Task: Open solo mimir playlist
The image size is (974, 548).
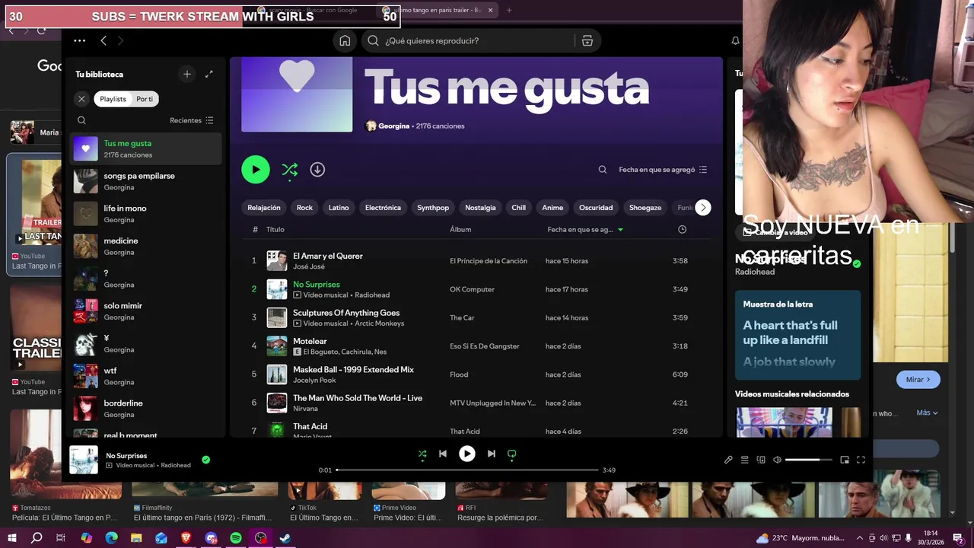Action: tap(146, 311)
